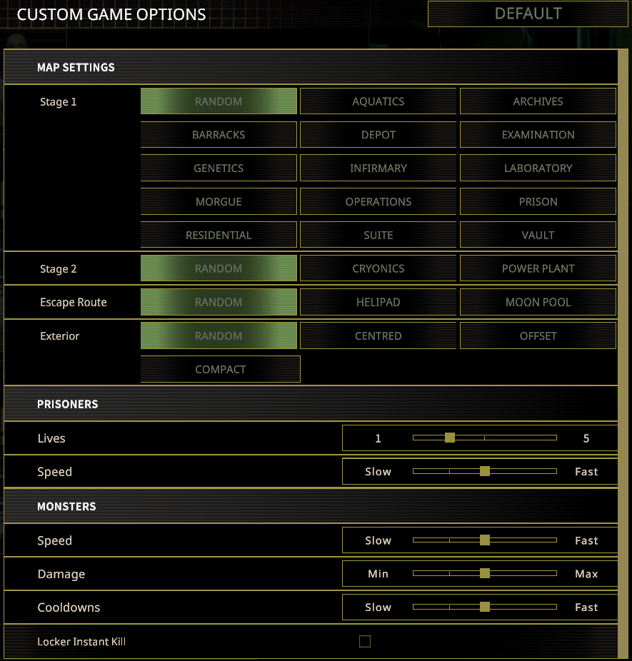Click the Monsters Cooldowns slider handle
This screenshot has width=632, height=661.
point(485,607)
